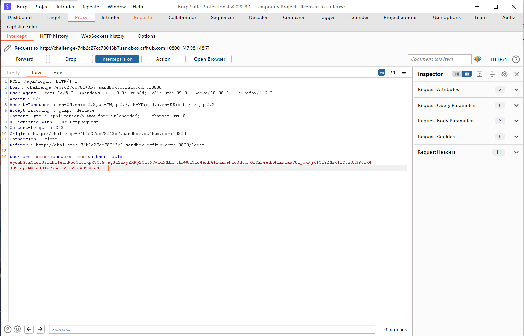
Task: Open the Window menu
Action: 117,7
